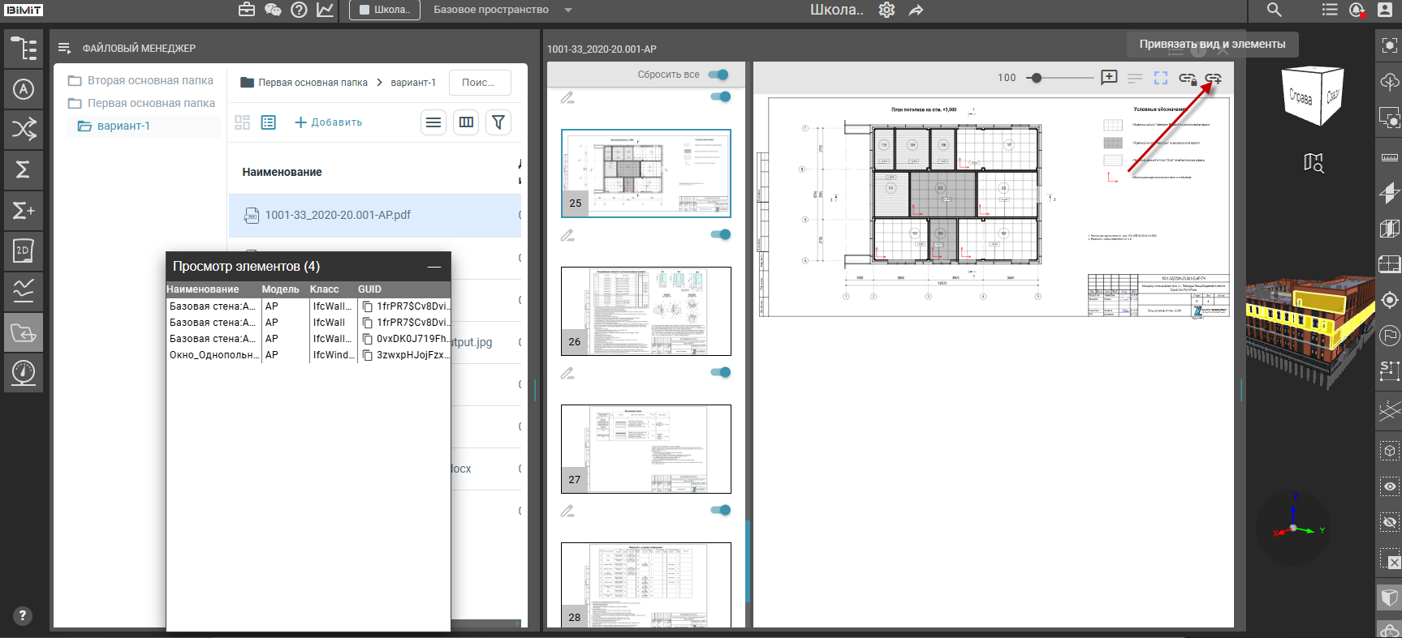Click the zoom slider handle at 100
Viewport: 1402px width, 638px height.
[x=1036, y=78]
